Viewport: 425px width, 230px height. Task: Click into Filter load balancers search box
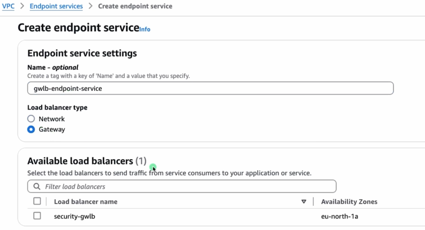[187, 186]
